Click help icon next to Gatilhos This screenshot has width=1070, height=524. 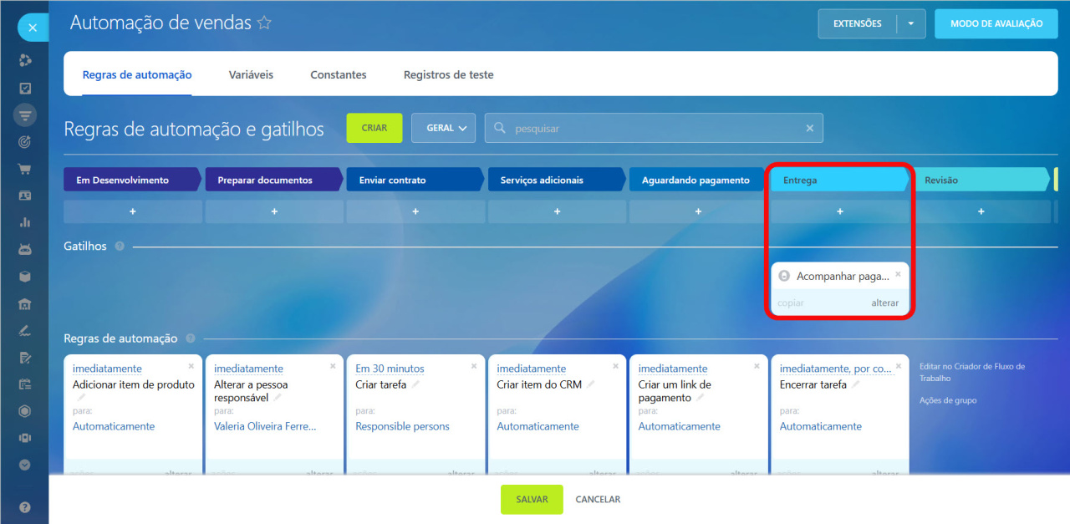coord(120,247)
